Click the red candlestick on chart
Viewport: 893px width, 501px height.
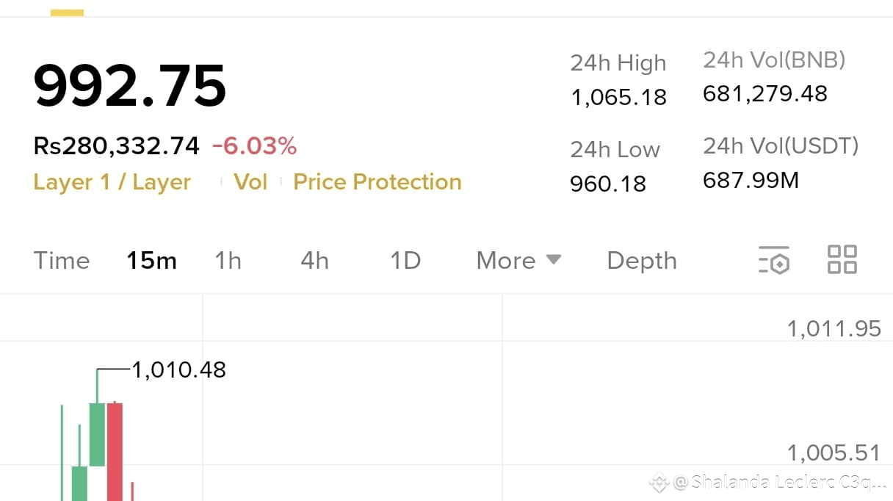(x=115, y=451)
